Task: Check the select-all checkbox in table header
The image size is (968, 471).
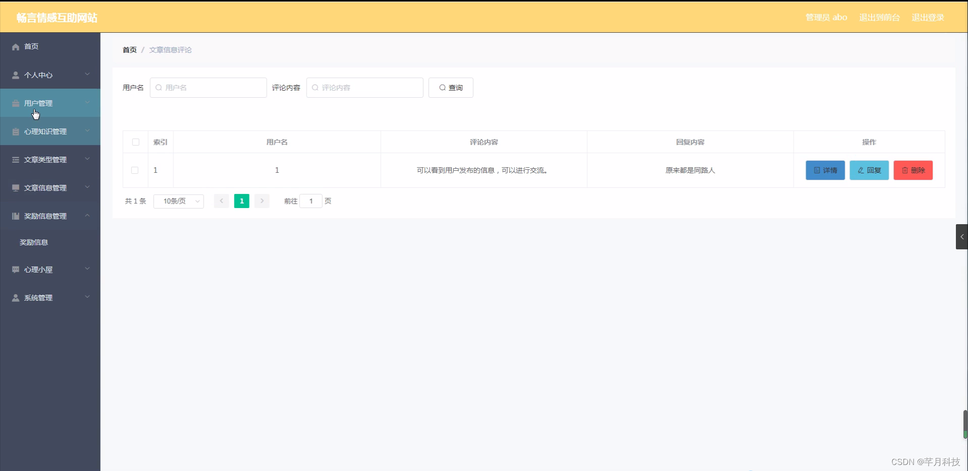Action: tap(135, 142)
